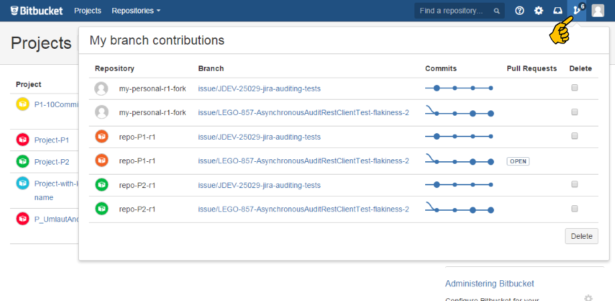Screen dimensions: 615x301
Task: Click green repo icon for repo-P2-r1 JDEV-25029 row
Action: coord(102,185)
